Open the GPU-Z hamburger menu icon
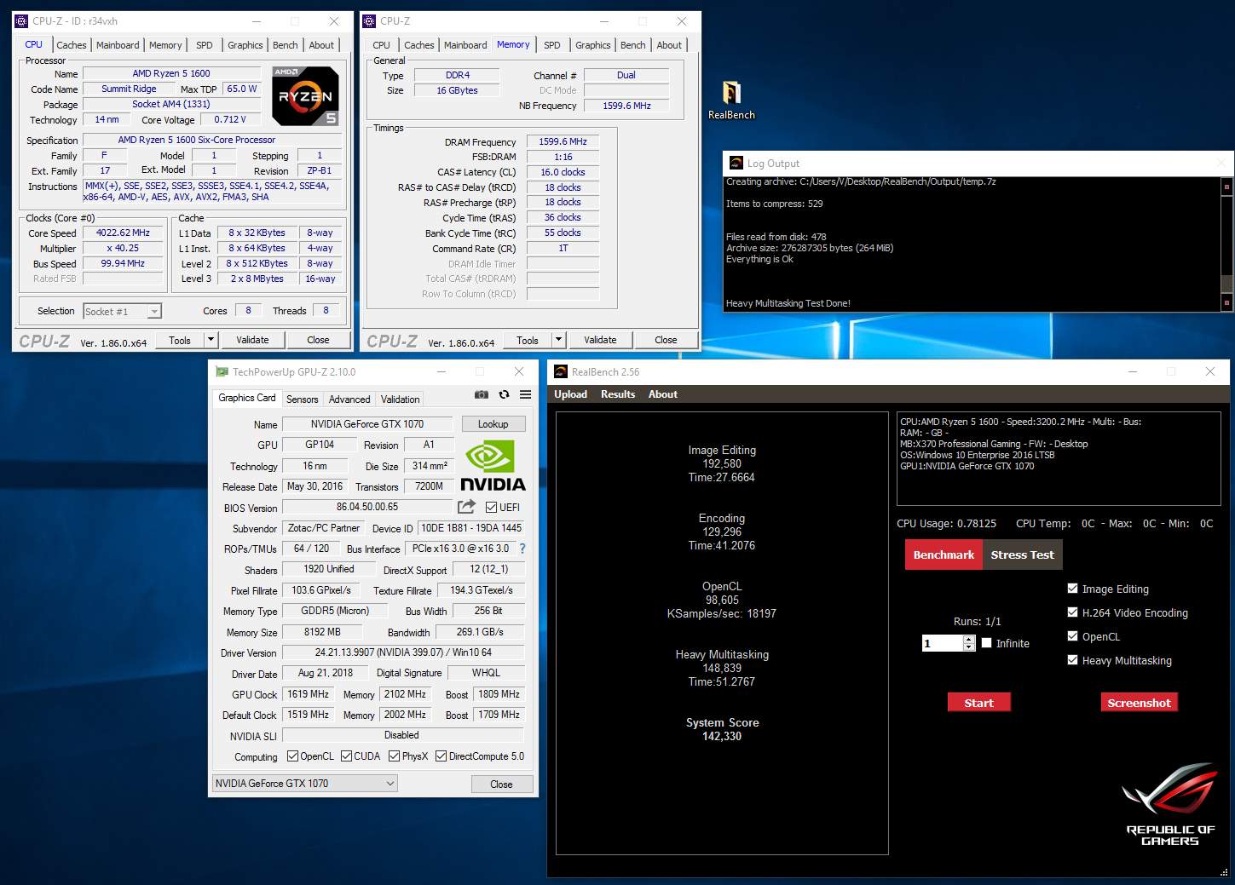Screen dimensions: 1235x885 (525, 394)
